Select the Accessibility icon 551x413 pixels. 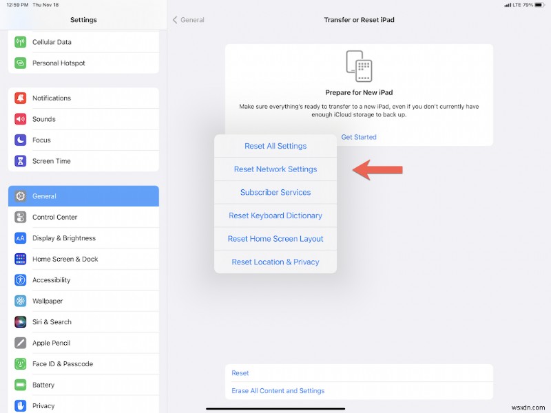[x=21, y=279]
